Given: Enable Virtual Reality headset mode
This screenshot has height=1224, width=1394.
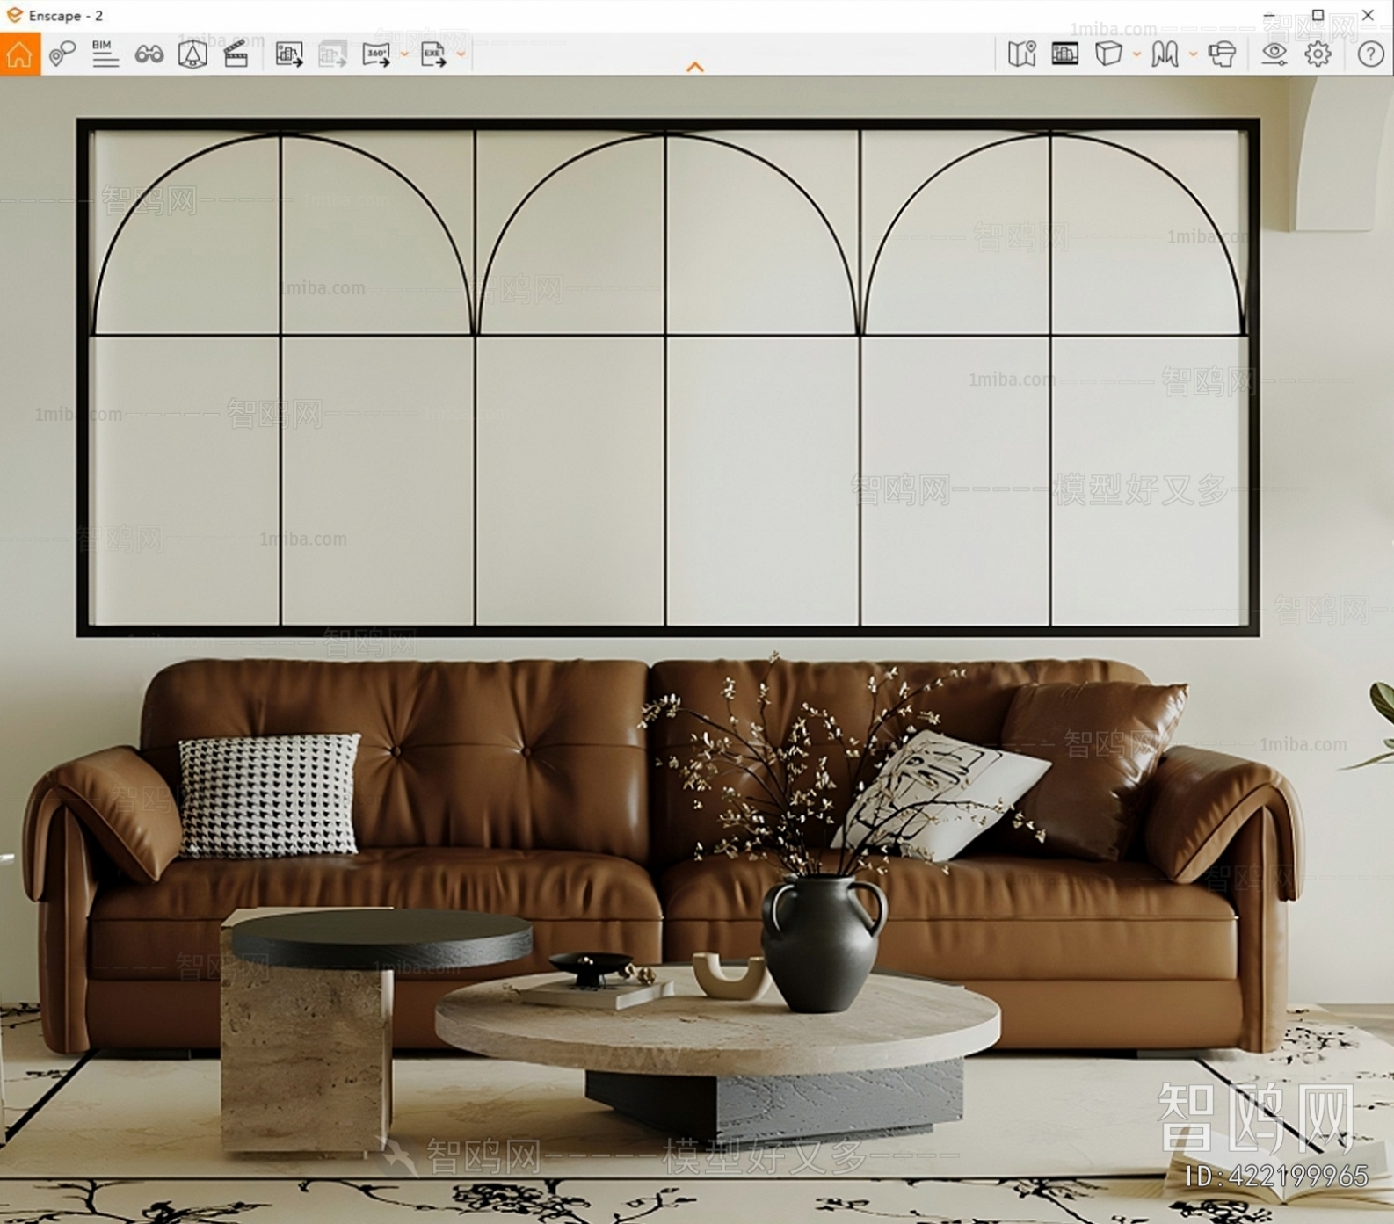Looking at the screenshot, I should tap(1222, 54).
